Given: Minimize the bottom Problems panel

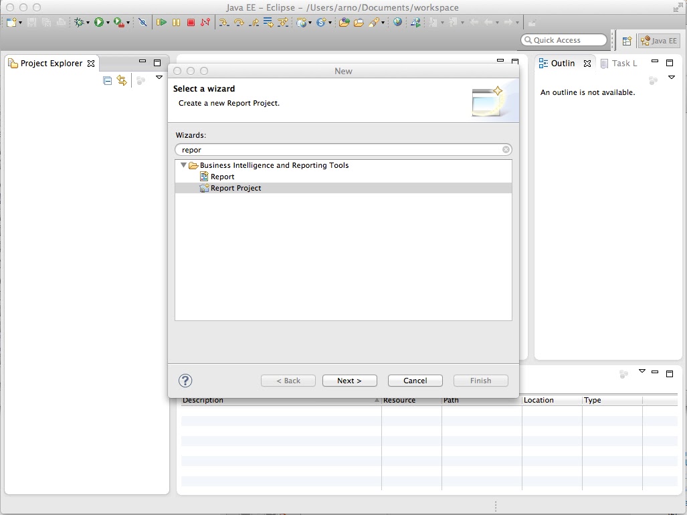Looking at the screenshot, I should click(655, 372).
